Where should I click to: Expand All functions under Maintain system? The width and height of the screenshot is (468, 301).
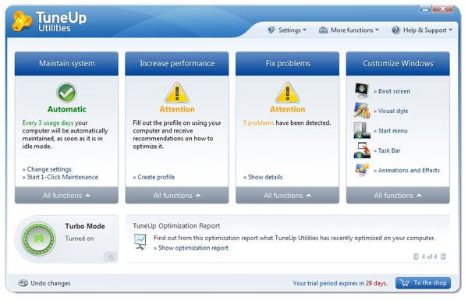click(x=66, y=196)
